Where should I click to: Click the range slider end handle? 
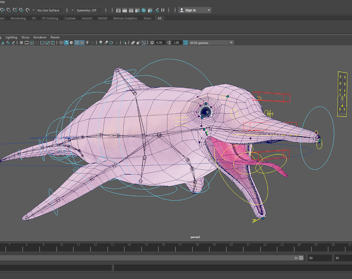click(301, 258)
